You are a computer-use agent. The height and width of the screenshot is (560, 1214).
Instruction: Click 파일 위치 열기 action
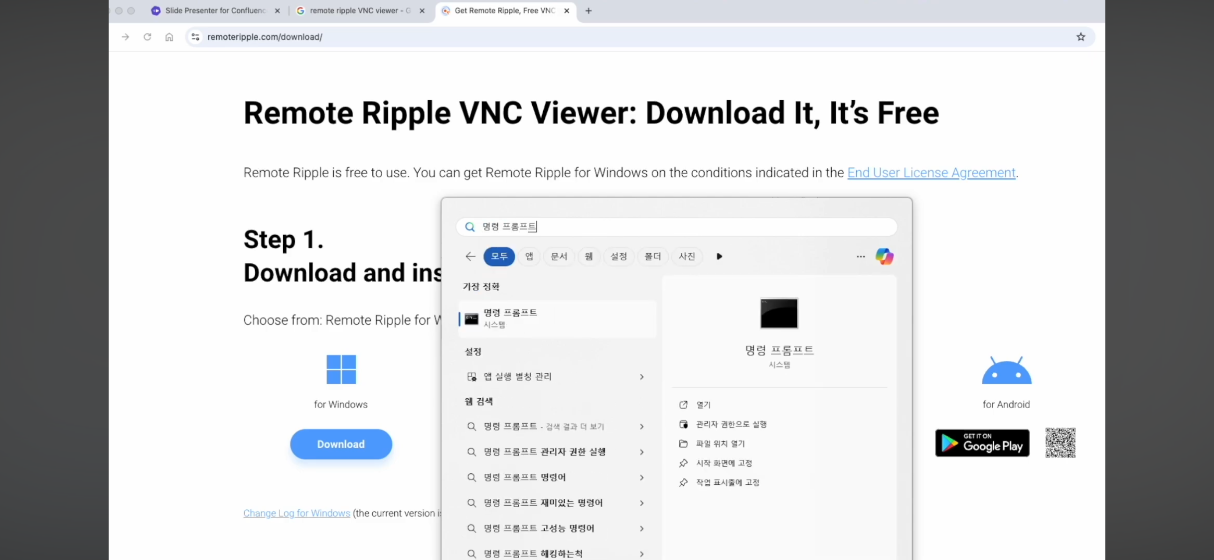pos(720,444)
